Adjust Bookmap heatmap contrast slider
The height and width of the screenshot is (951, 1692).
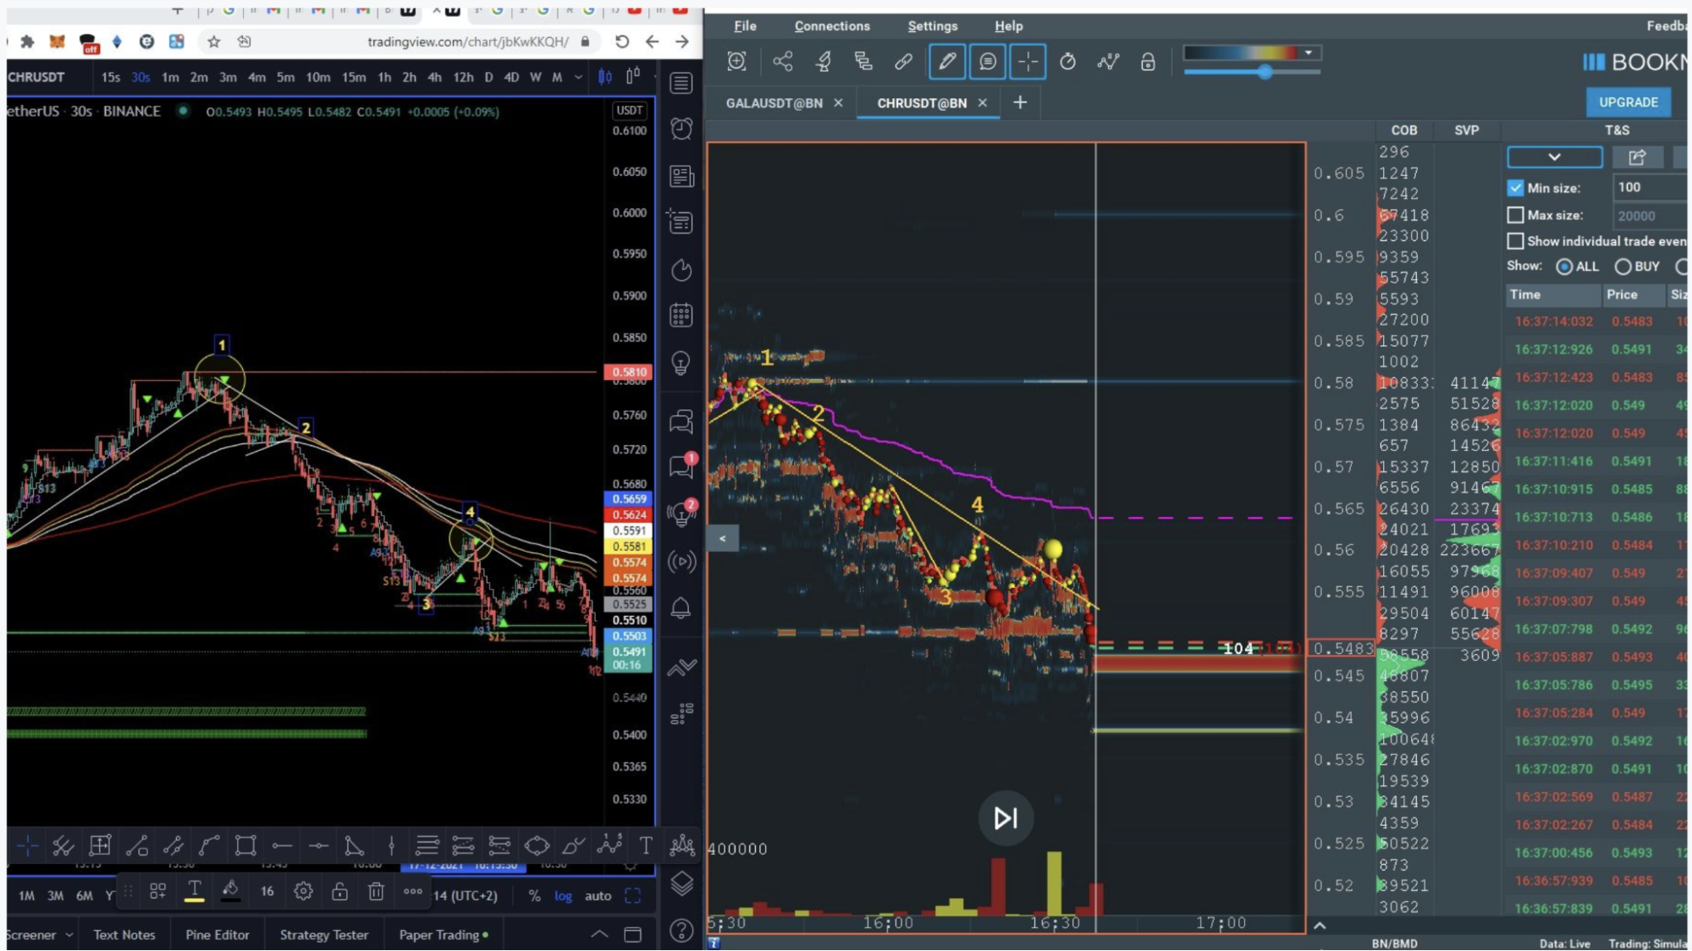coord(1265,72)
